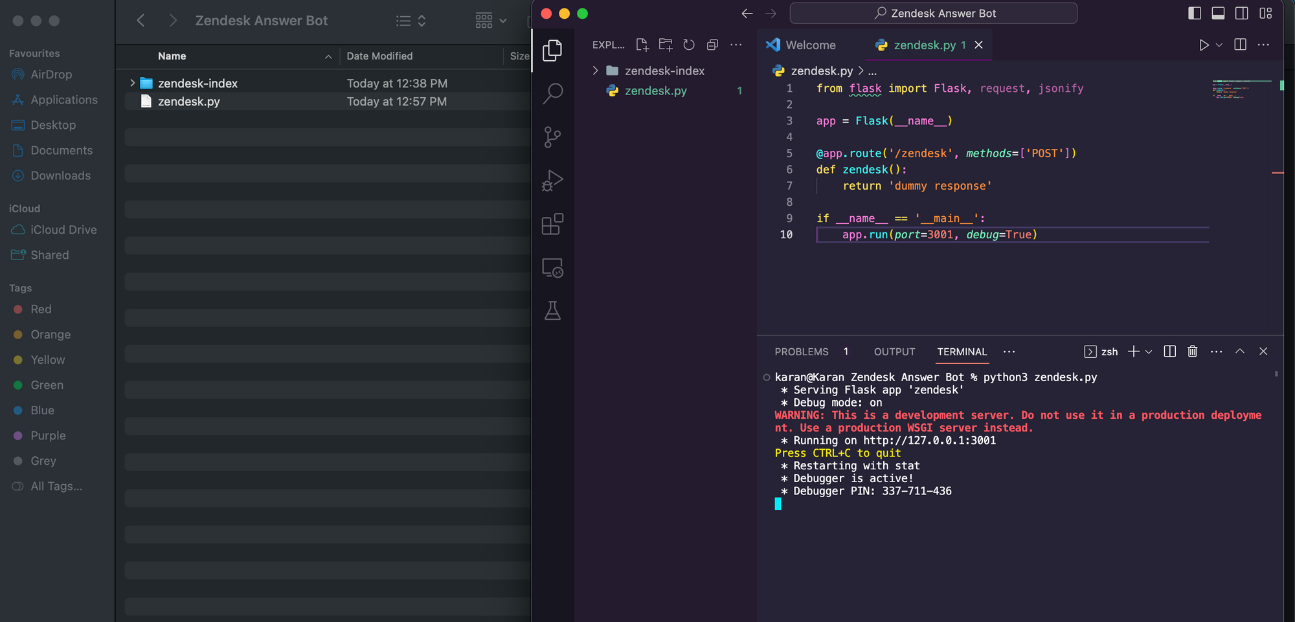Click the Zendesk Answer Bot search field
Screen dimensions: 1295x622
(x=933, y=13)
